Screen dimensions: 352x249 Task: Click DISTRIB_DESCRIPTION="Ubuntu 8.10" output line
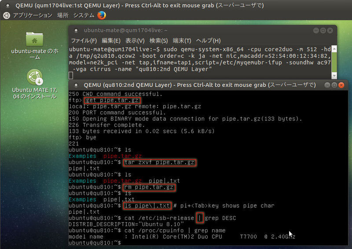(126, 224)
